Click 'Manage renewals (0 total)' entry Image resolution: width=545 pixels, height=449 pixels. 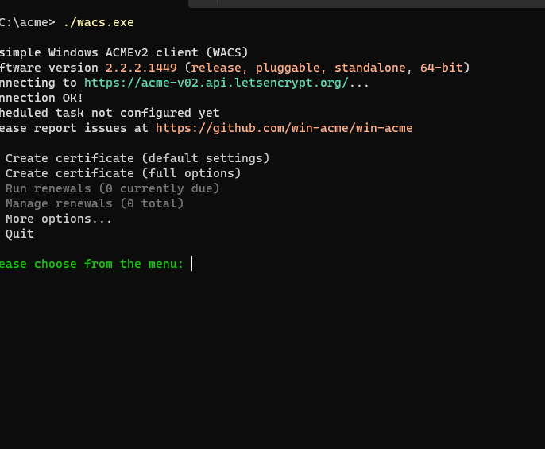tap(95, 203)
